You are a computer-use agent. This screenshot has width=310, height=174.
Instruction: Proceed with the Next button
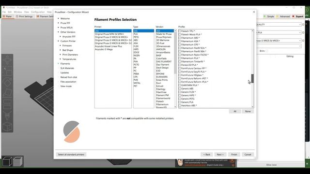click(220, 155)
